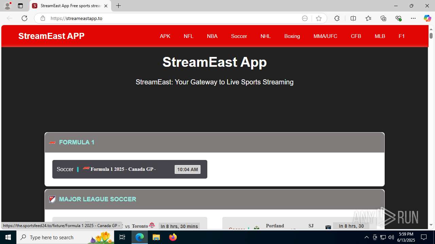Open the NHL menu item
This screenshot has width=435, height=244.
[265, 36]
